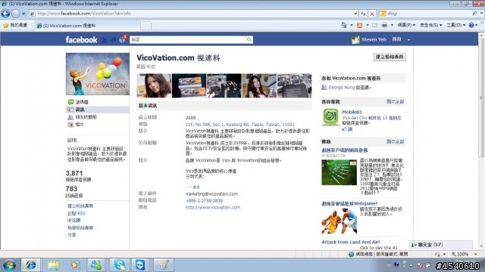Select 塗鴉牆 Wall in left sidebar
Viewport: 485px width, 272px height.
(x=82, y=102)
